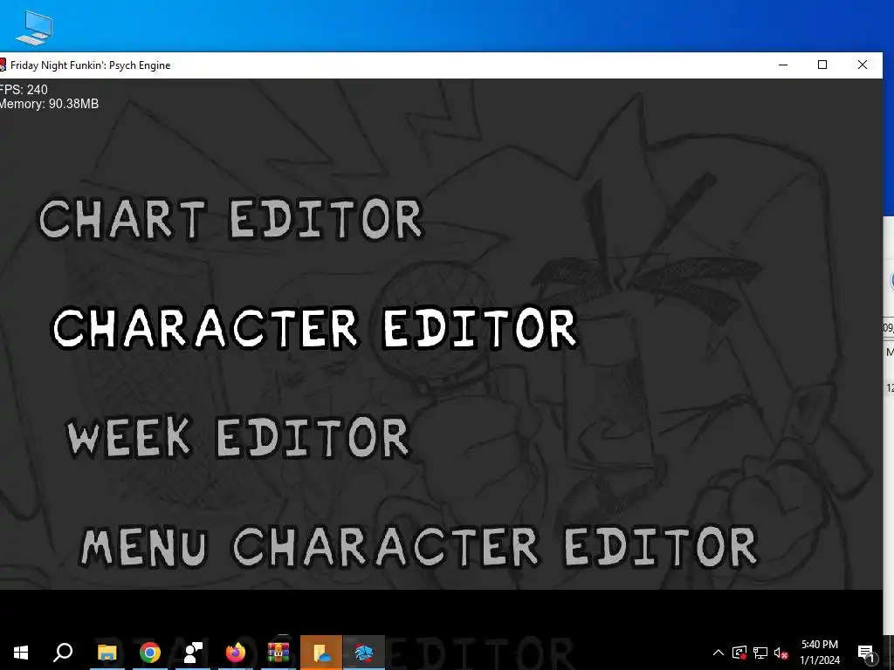Click the FPS: 240 counter text
The height and width of the screenshot is (670, 894).
tap(24, 90)
